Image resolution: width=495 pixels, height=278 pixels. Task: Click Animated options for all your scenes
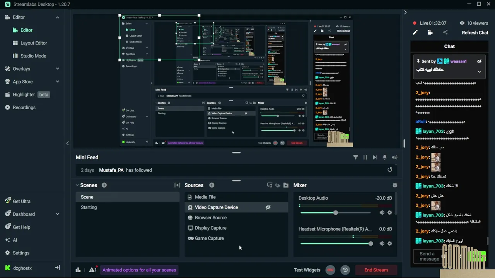click(139, 270)
